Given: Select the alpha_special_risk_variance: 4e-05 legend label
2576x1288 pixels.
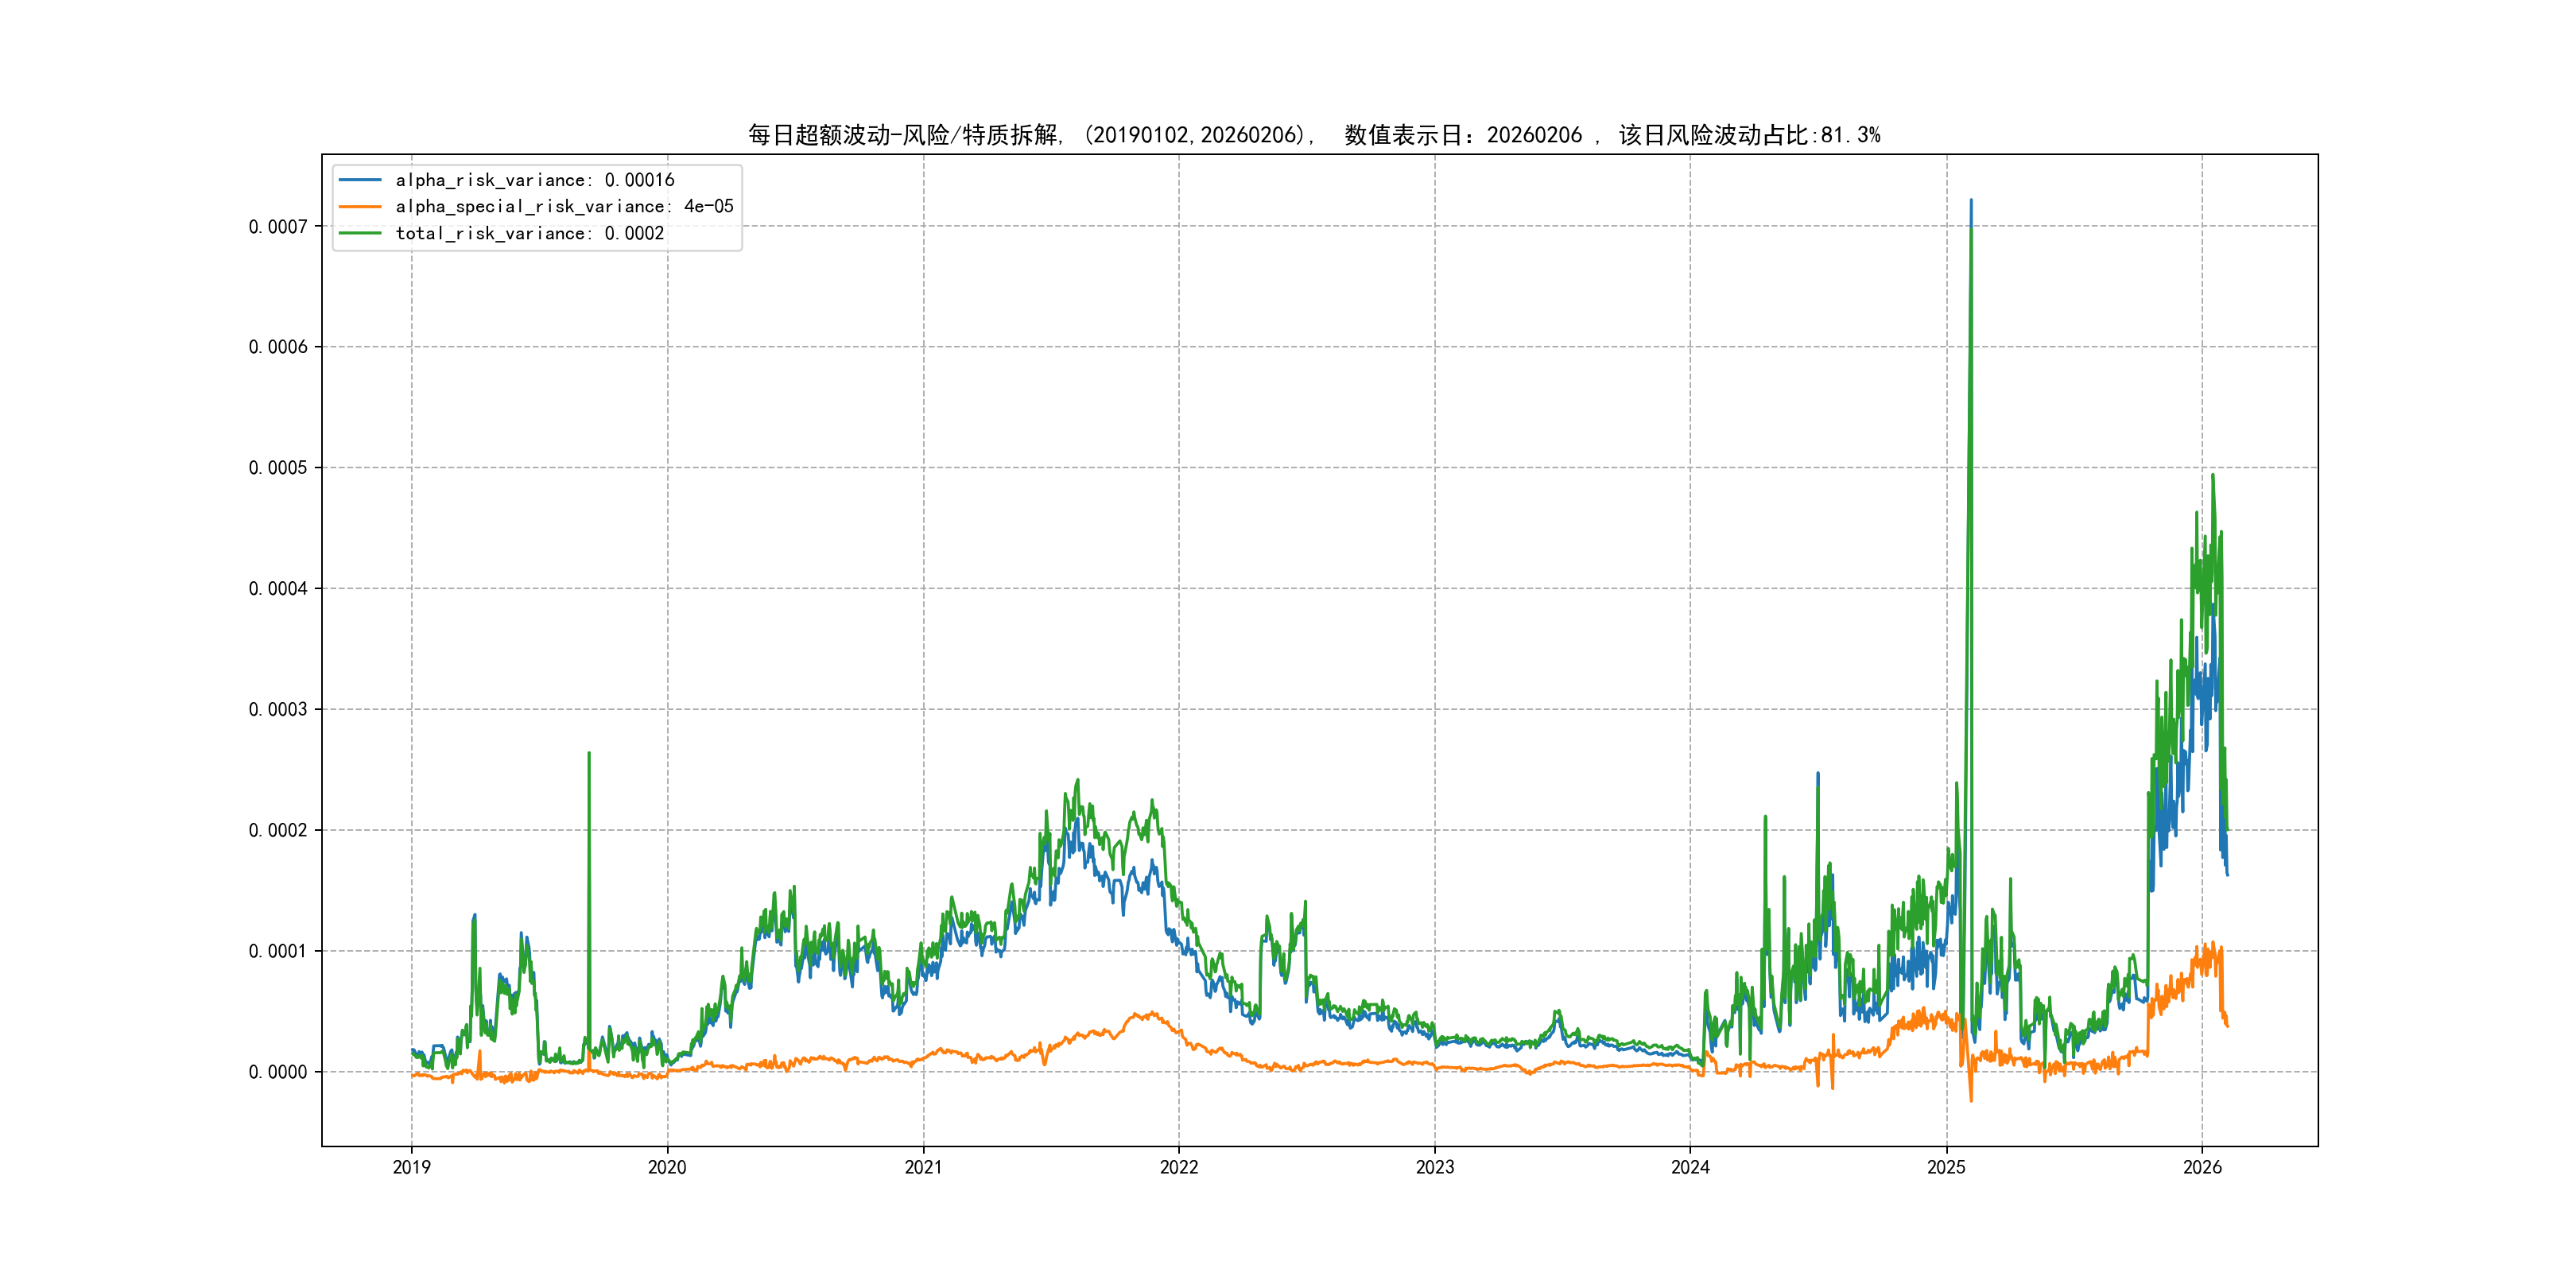Looking at the screenshot, I should [564, 207].
